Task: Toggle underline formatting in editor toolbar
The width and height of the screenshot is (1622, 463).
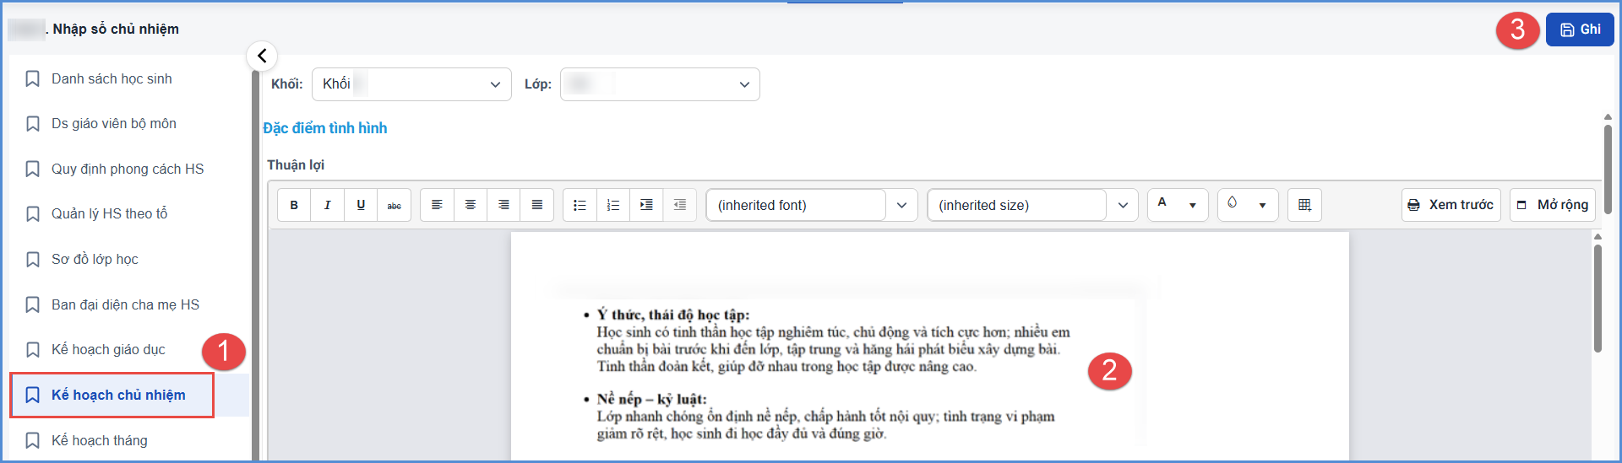Action: (361, 205)
